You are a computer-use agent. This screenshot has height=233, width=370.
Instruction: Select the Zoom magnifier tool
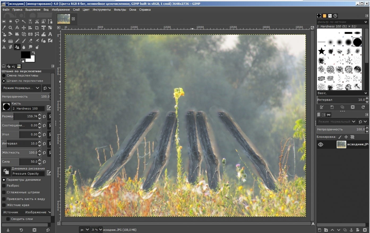click(11, 28)
